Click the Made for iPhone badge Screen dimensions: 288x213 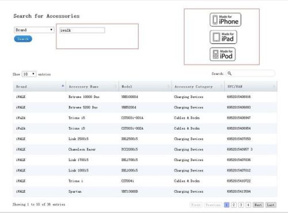(x=225, y=20)
